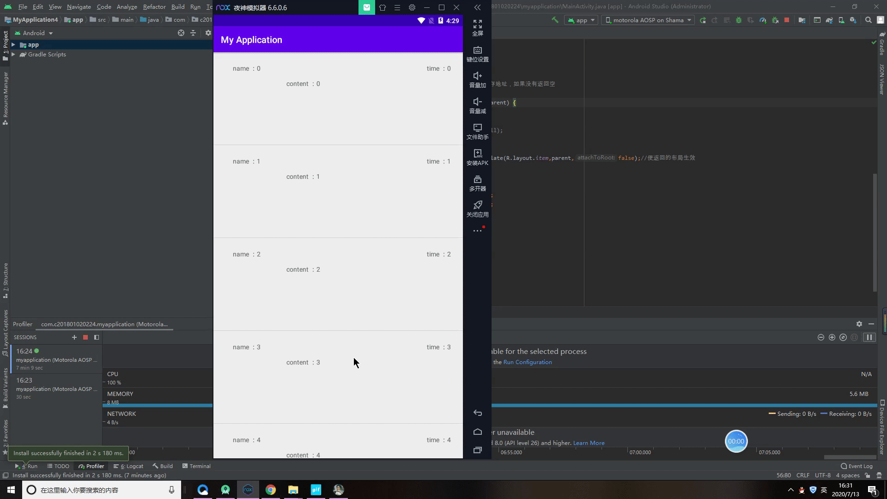Stop the profiler session recording button
Screen dimensions: 887x499
[x=85, y=337]
